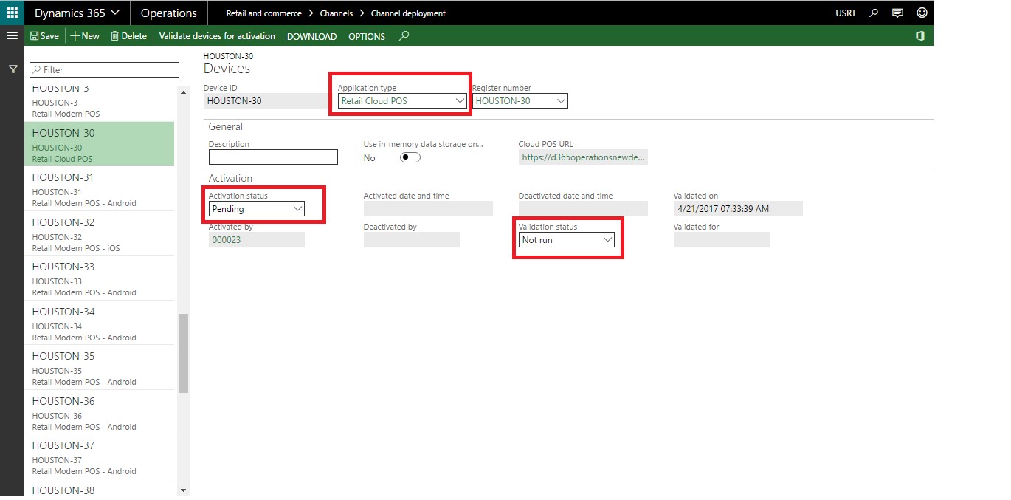This screenshot has width=1011, height=500.
Task: Select HOUSTON-31 in device list
Action: (100, 189)
